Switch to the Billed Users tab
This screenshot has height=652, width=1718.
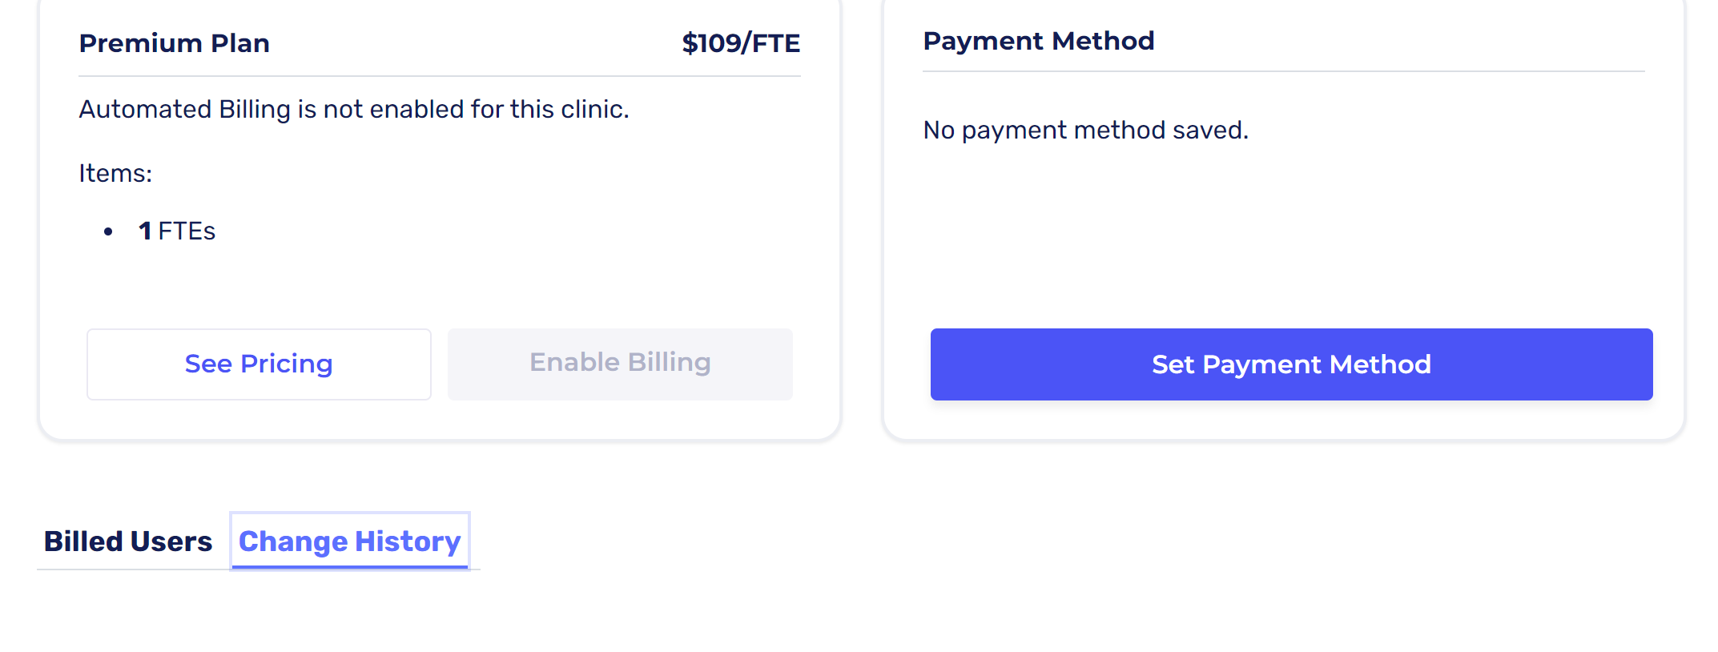128,541
